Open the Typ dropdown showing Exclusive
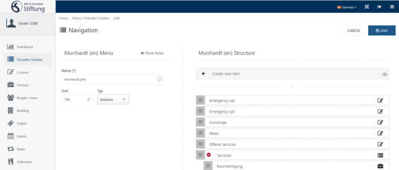Screen dimensions: 399x170 (113, 99)
